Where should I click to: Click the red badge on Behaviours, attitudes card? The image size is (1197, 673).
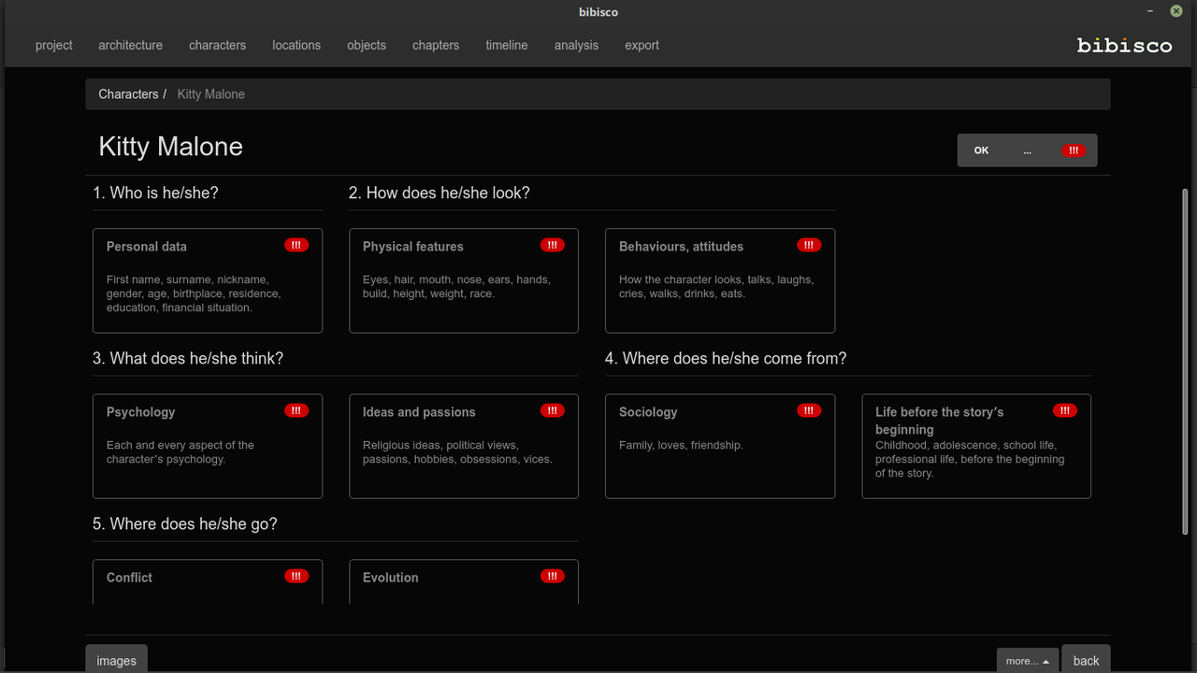click(x=809, y=245)
